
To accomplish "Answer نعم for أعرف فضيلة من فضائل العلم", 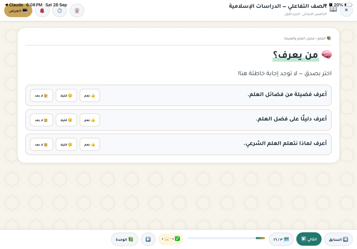I will click(90, 96).
